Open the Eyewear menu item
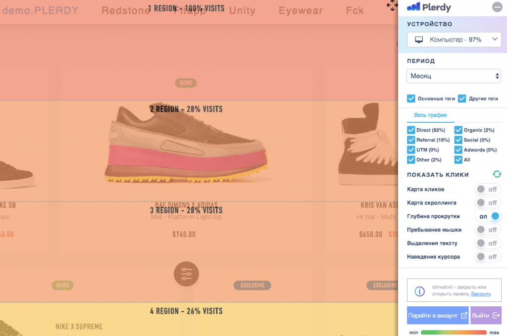507x336 pixels. tap(301, 10)
